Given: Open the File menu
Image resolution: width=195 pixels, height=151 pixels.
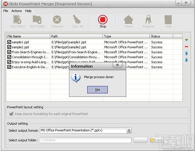Looking at the screenshot, I should coord(6,11).
